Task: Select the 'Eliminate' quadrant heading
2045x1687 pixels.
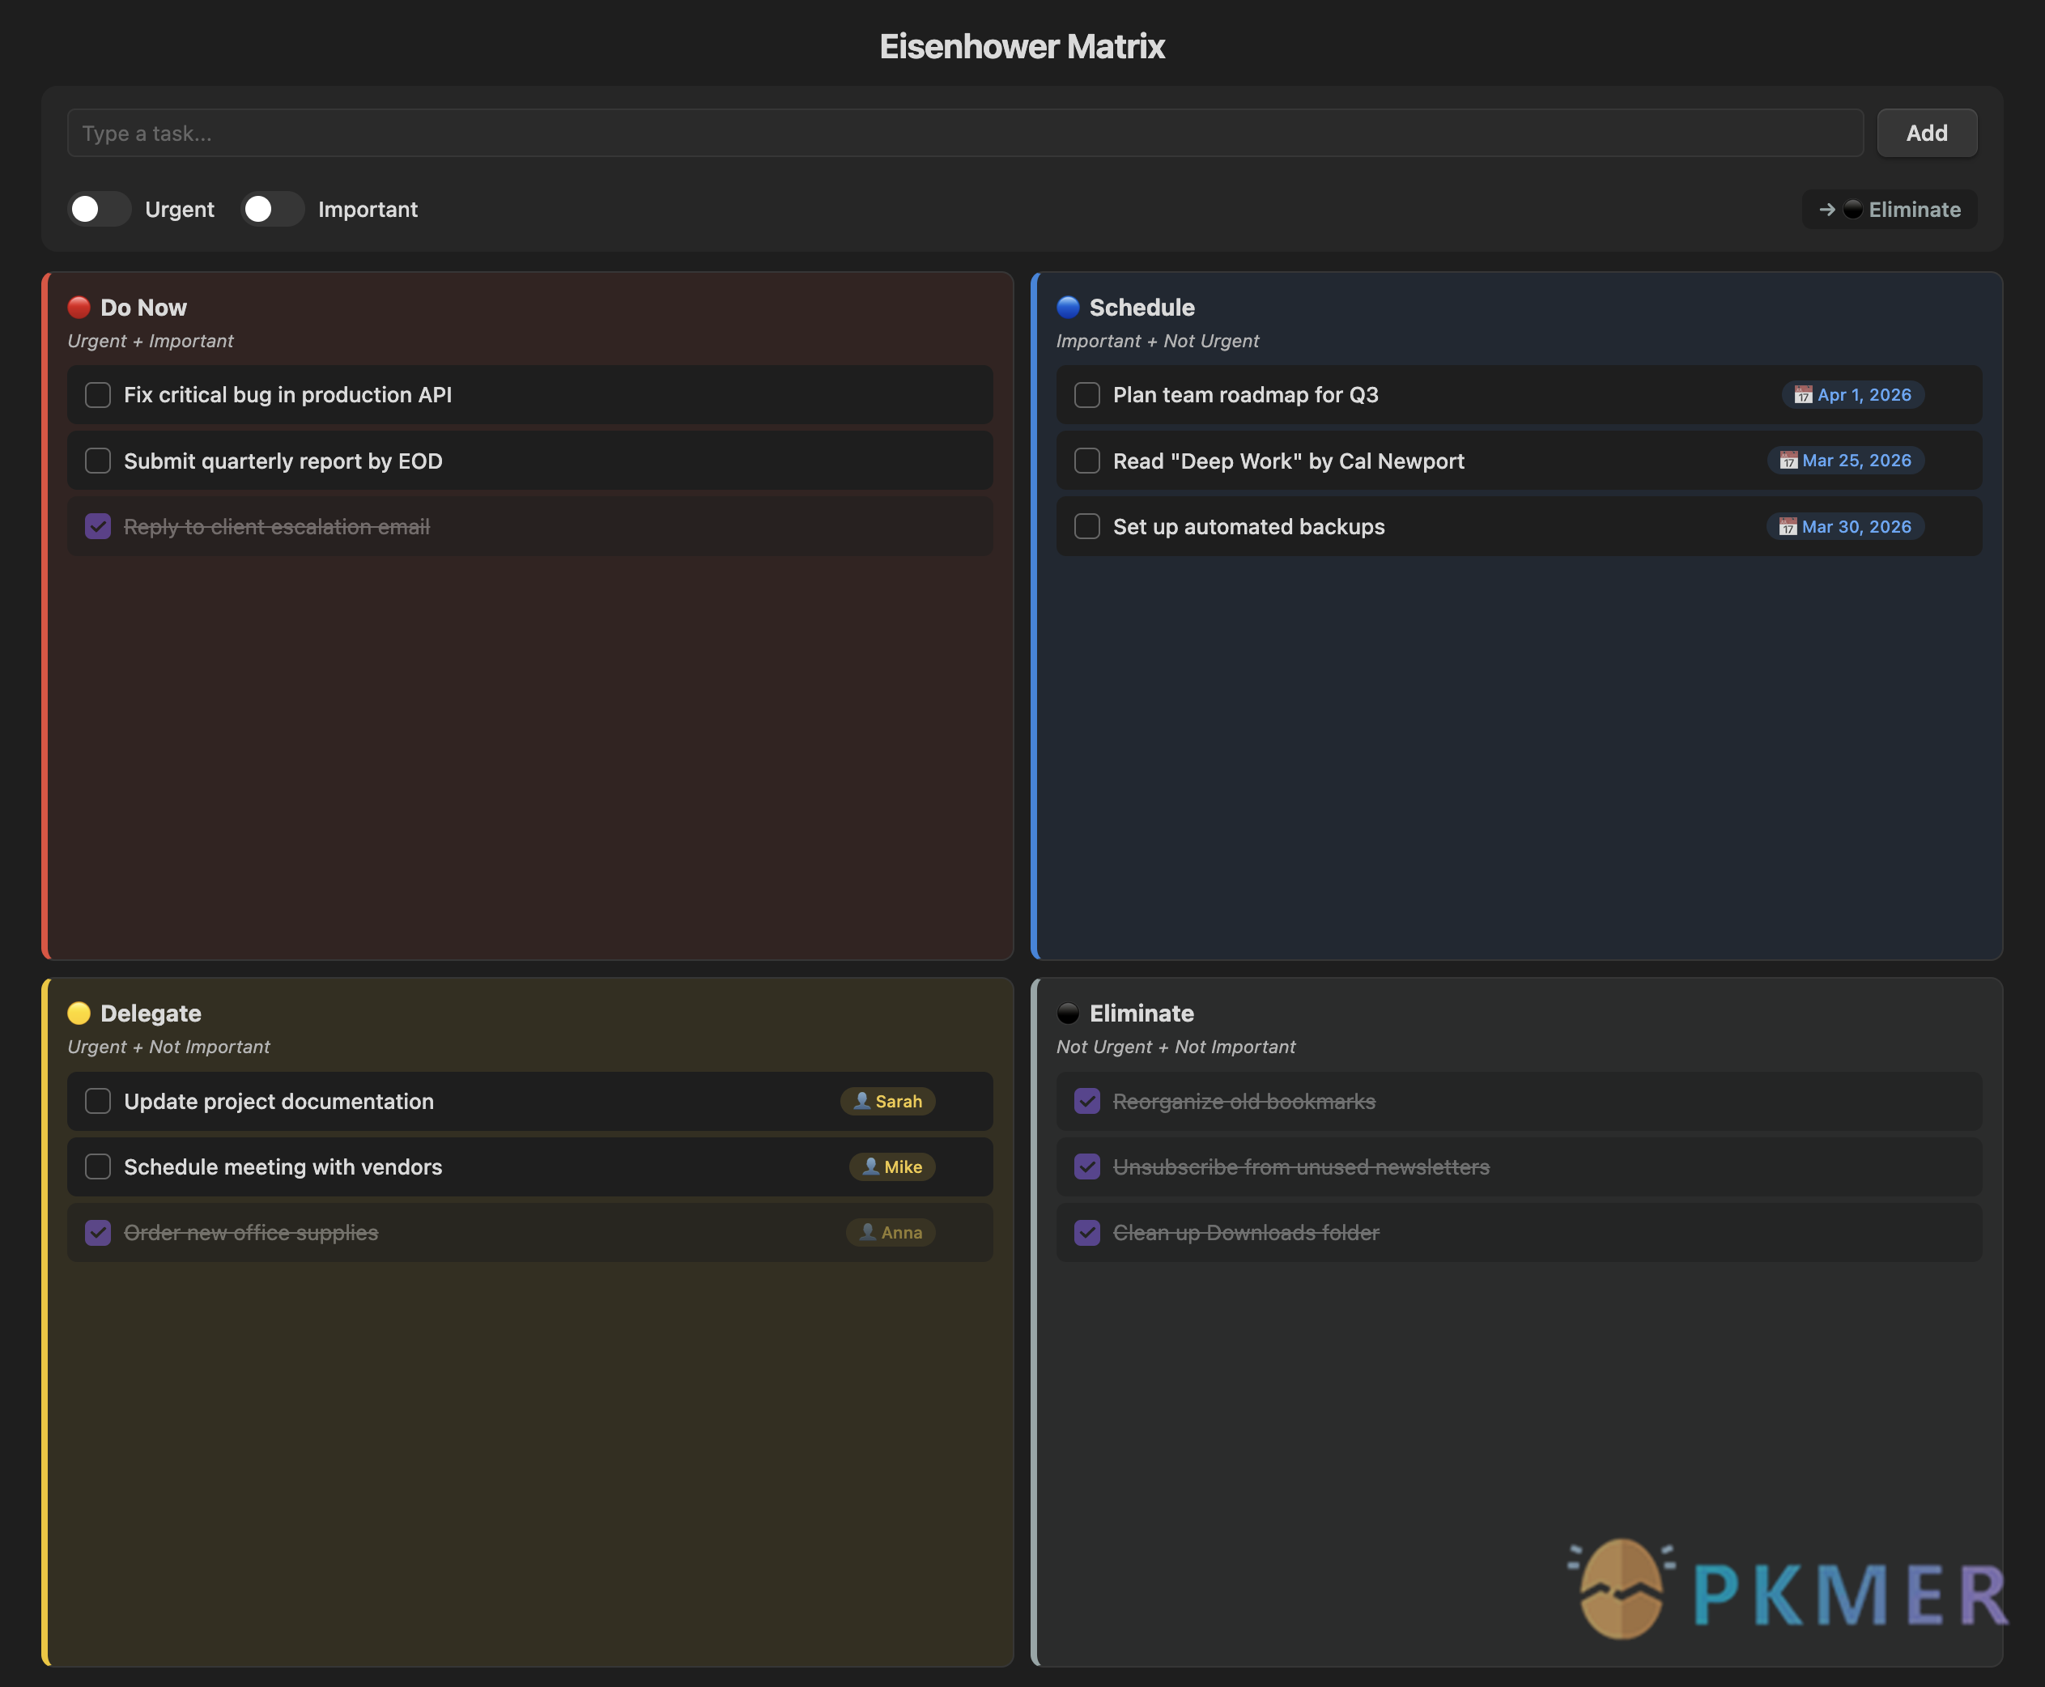Action: click(x=1142, y=1013)
